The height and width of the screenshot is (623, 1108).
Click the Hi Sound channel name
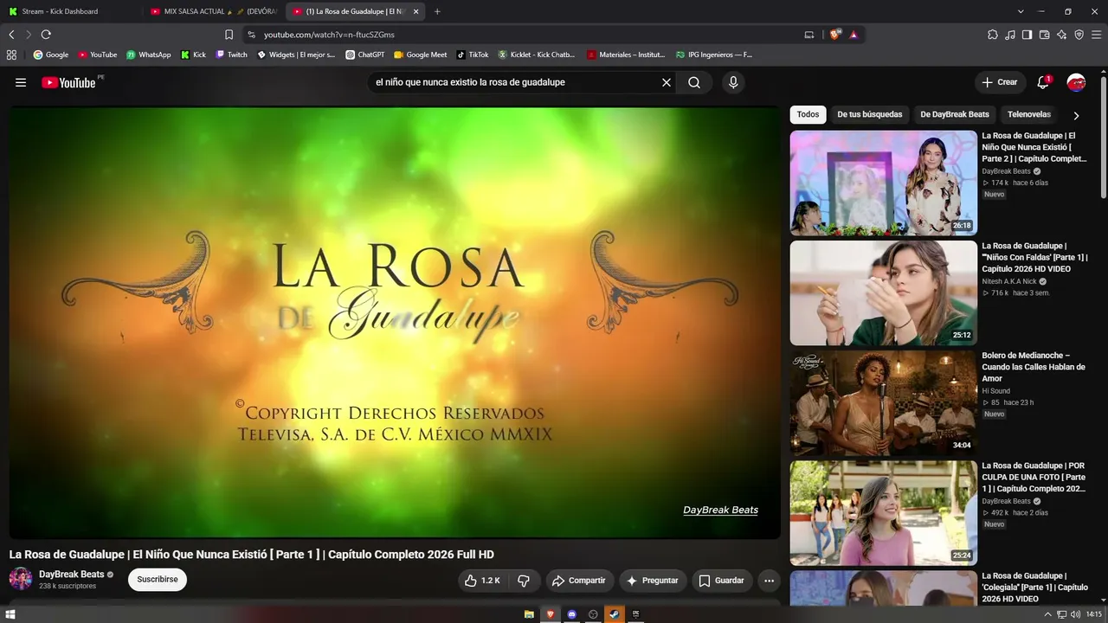click(995, 391)
